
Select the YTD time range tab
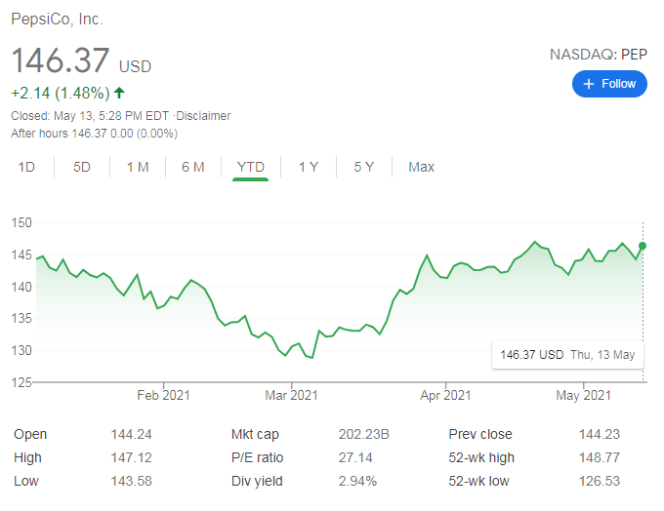coord(251,167)
